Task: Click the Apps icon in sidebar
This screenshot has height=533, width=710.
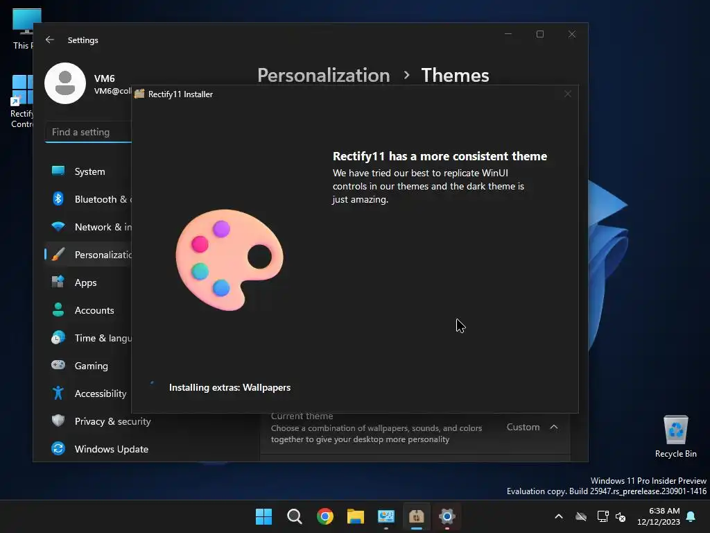Action: coord(58,282)
